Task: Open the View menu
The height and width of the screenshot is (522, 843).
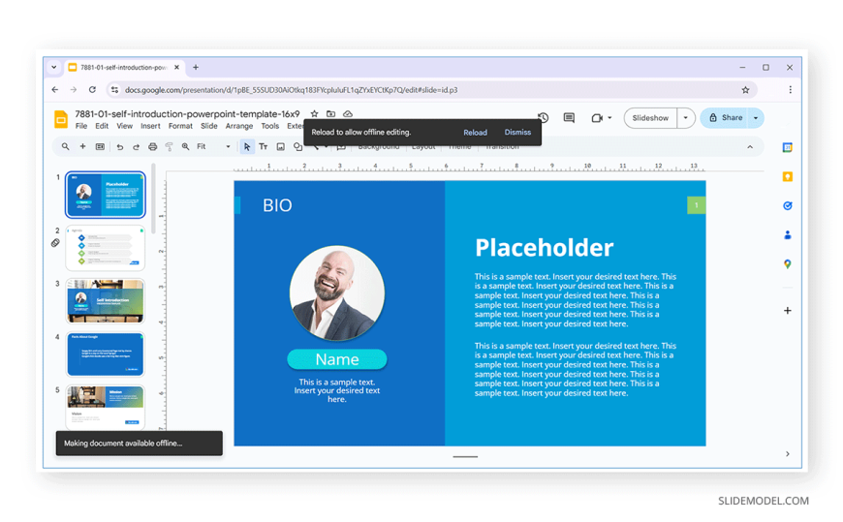Action: 124,126
